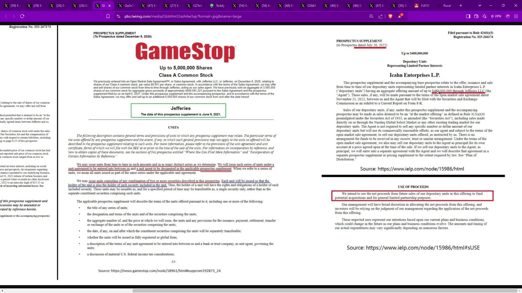Image resolution: width=522 pixels, height=293 pixels.
Task: Bookmark this page with bookmark icon
Action: coord(108,16)
